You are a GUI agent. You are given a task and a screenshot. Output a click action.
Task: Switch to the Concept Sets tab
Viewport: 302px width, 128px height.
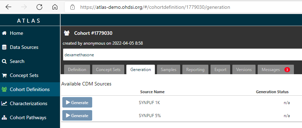pos(108,70)
